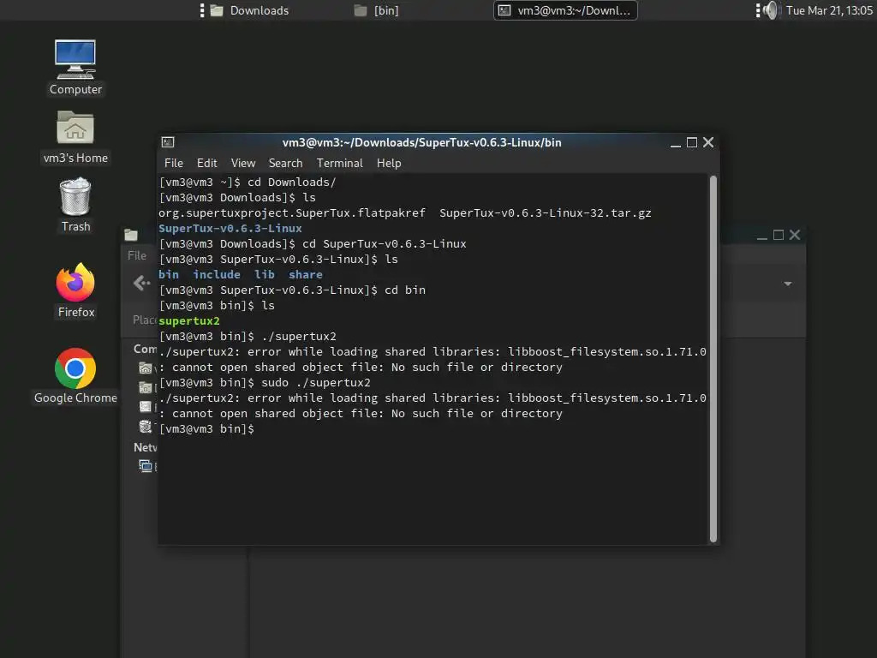Click the terminal window title text

point(421,143)
